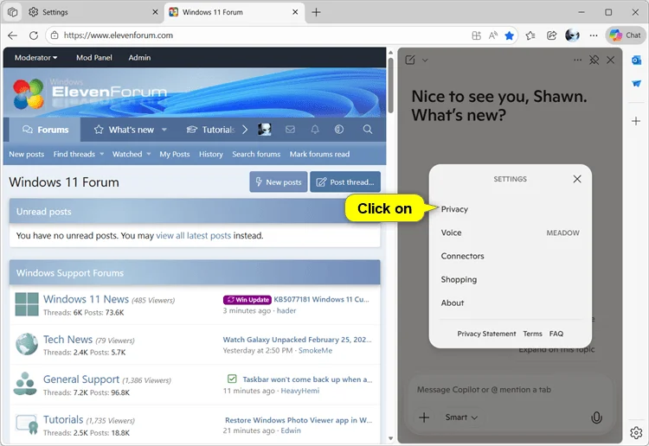Open the Smart mode dropdown
The height and width of the screenshot is (446, 649).
pos(461,417)
